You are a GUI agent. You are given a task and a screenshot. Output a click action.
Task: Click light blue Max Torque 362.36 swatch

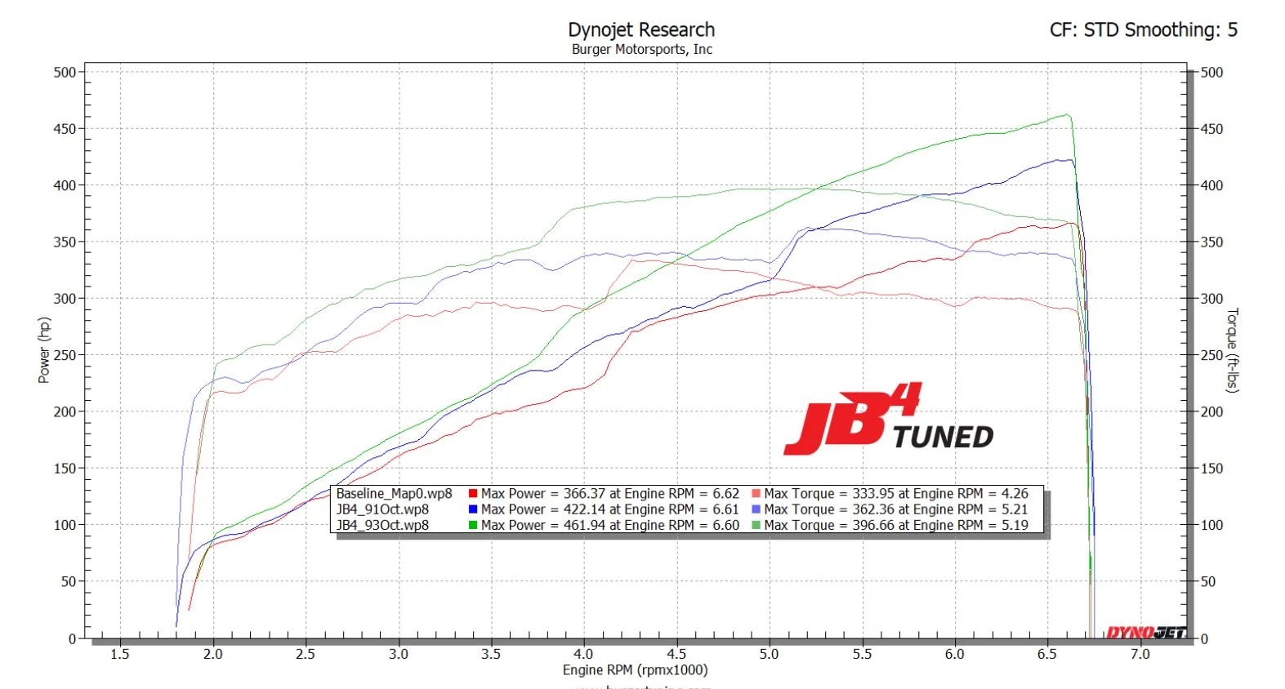(756, 509)
